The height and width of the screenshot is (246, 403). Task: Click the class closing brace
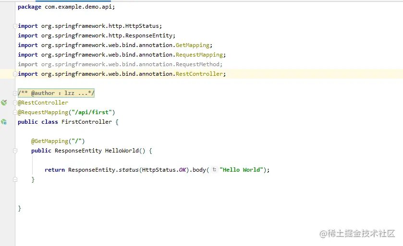(20, 208)
